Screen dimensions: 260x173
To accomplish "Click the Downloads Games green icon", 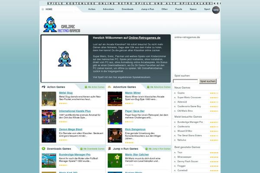I will click(x=43, y=148).
